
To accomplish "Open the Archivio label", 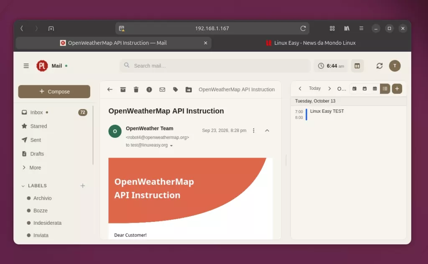I will (42, 198).
